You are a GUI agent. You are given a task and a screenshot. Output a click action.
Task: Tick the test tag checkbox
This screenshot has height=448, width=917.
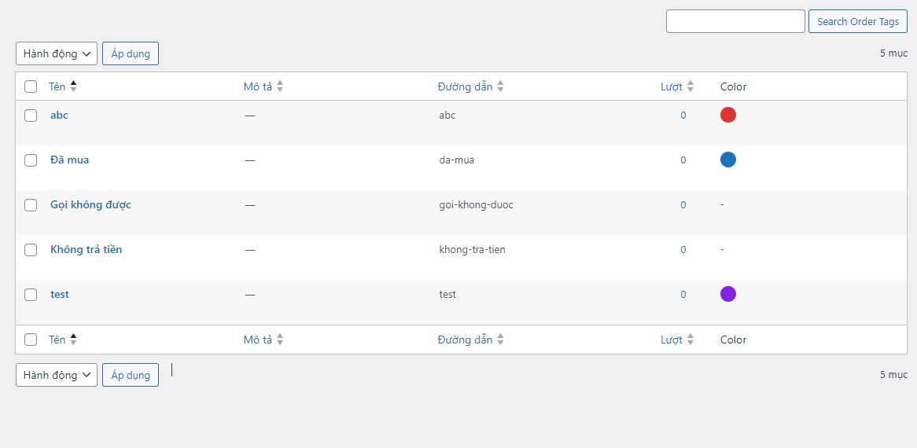click(31, 295)
